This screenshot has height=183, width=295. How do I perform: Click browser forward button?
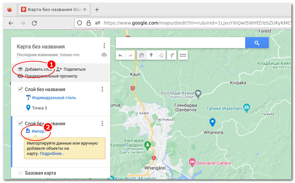point(23,23)
